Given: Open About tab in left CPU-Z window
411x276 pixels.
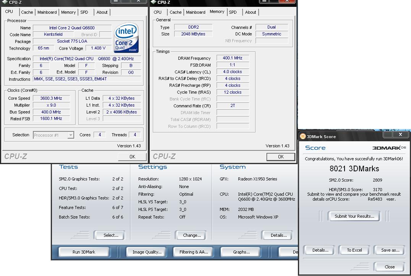Looking at the screenshot, I should coord(102,12).
